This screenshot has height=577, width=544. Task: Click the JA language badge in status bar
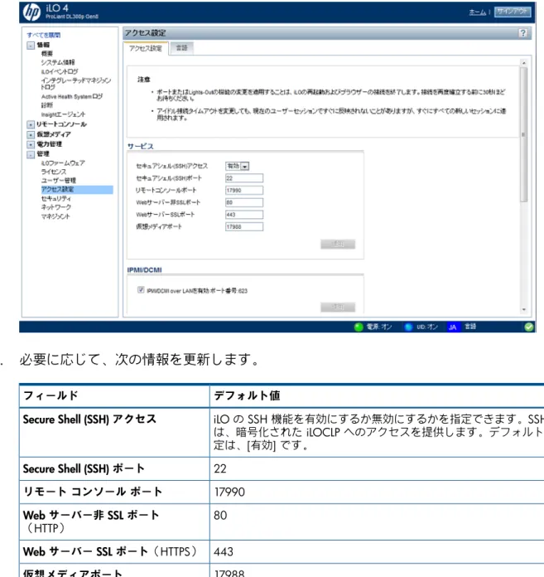(453, 327)
